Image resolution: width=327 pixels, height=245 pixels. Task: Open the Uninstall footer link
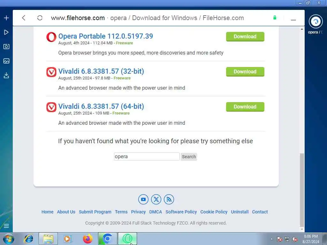[240, 212]
